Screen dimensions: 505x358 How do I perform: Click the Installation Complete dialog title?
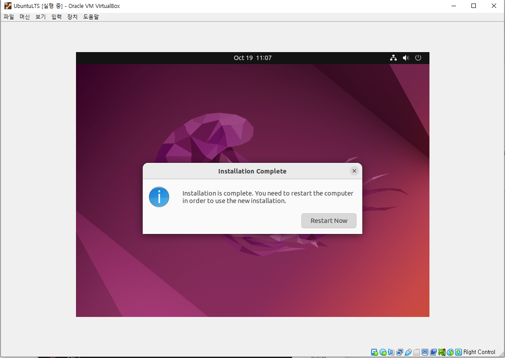(x=252, y=171)
